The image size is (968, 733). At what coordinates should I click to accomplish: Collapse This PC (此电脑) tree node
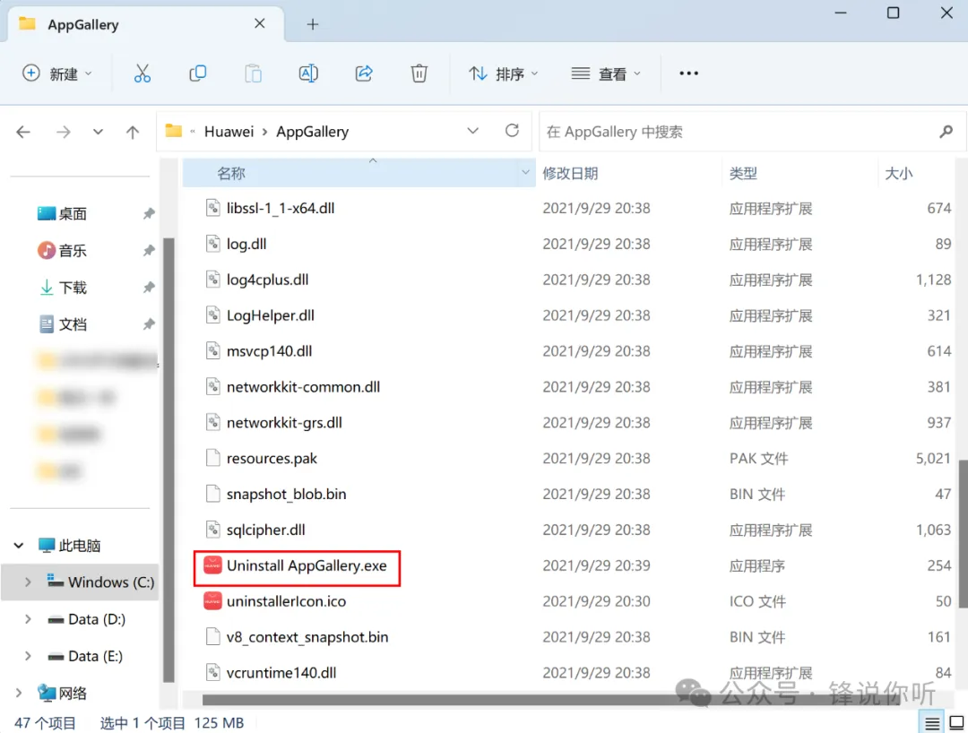(x=19, y=546)
